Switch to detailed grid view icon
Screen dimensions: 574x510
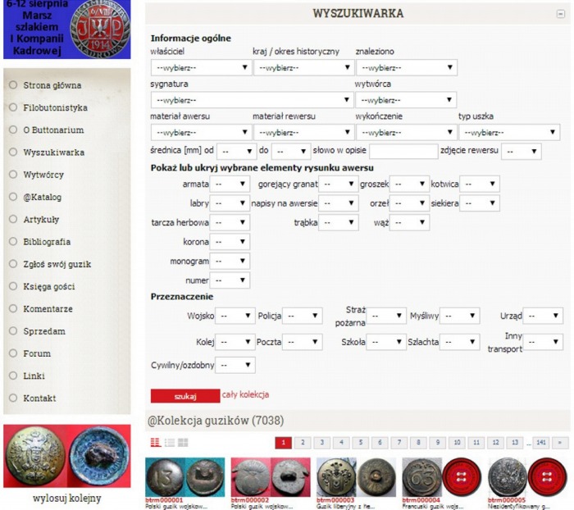[x=156, y=443]
